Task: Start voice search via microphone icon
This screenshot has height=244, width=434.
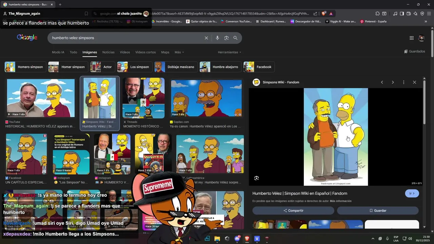Action: (x=217, y=38)
